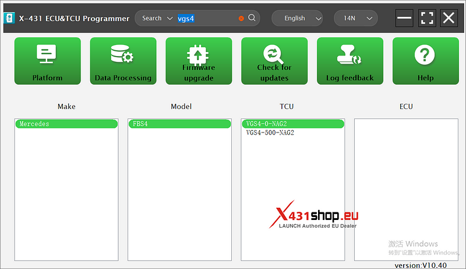Viewport: 466px width, 269px height.
Task: Open the Platform section
Action: 48,61
